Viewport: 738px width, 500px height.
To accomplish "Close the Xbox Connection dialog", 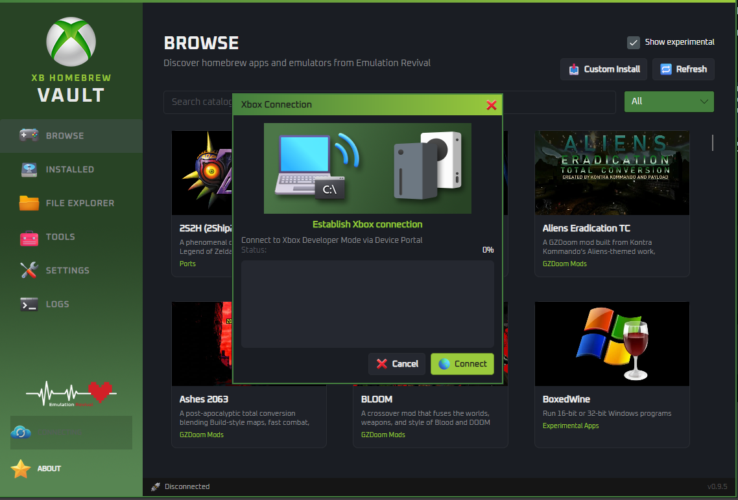I will pos(492,105).
